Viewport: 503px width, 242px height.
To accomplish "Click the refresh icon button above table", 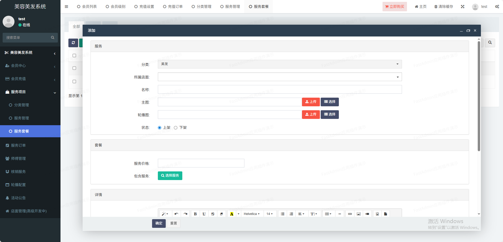I will [x=73, y=43].
